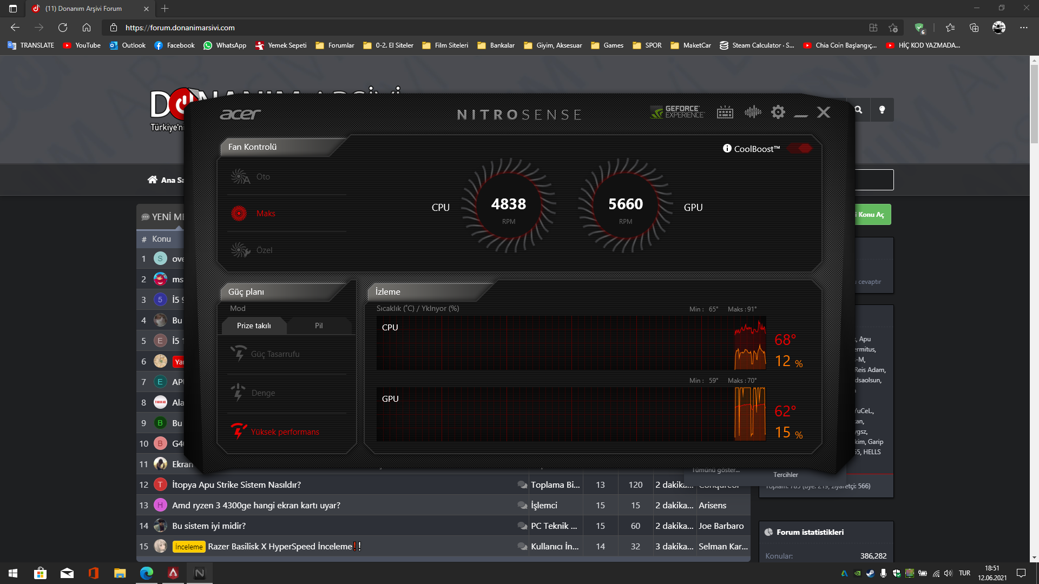The image size is (1039, 584).
Task: Click the CPU temperature graph
Action: click(571, 343)
